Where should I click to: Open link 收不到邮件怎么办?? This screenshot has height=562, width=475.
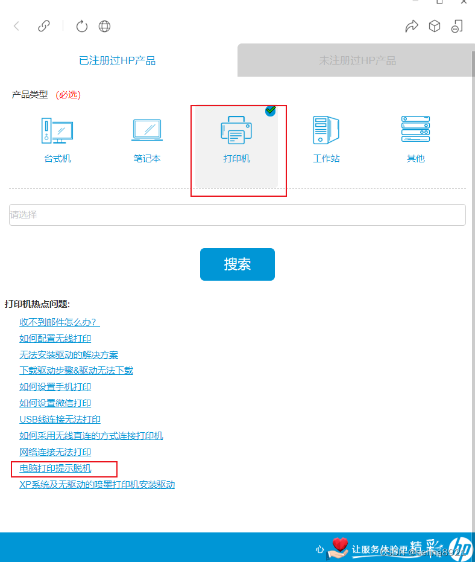(60, 322)
